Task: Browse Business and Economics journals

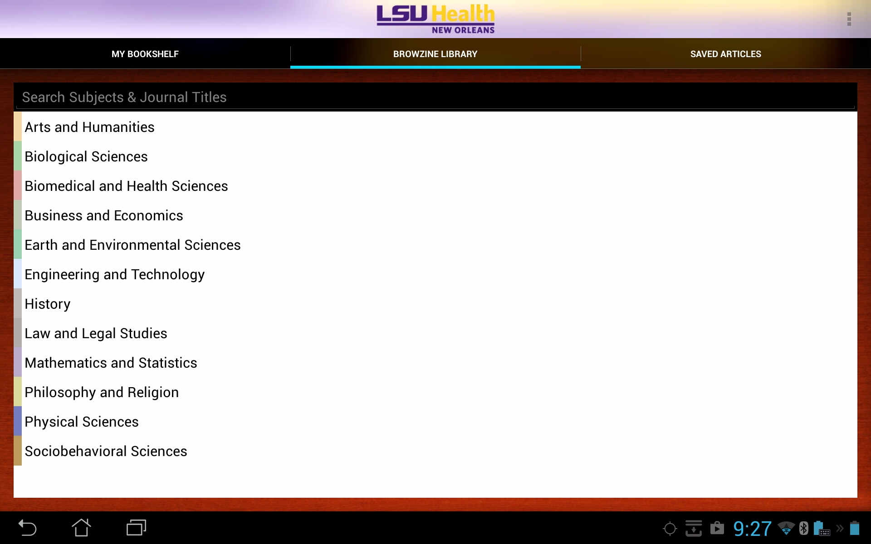Action: click(435, 215)
